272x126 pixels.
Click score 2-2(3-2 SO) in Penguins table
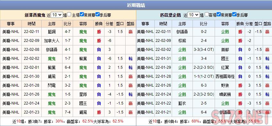coord(204,94)
